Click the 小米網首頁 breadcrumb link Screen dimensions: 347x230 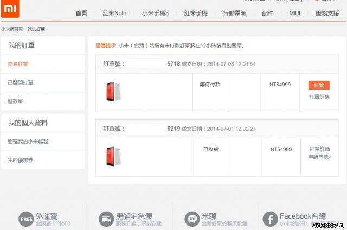(12, 29)
